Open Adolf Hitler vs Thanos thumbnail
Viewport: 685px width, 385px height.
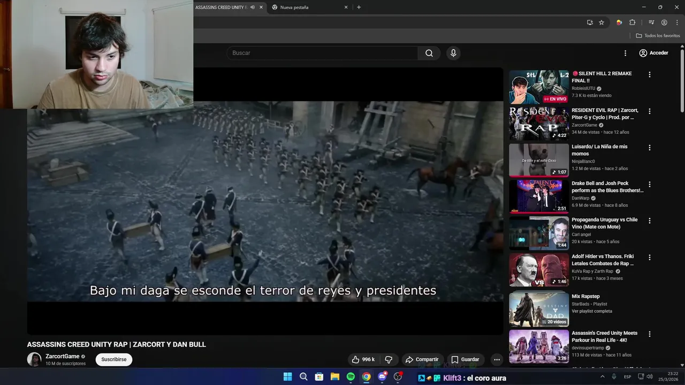pos(539,269)
